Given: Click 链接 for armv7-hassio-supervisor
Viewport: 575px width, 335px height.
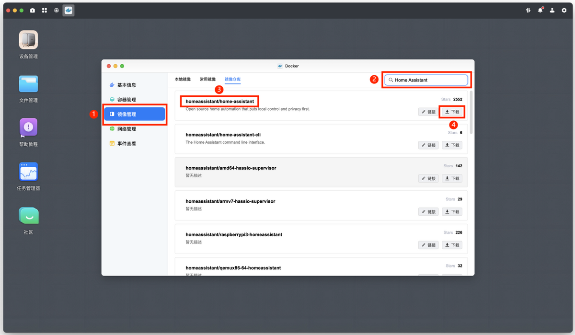Looking at the screenshot, I should point(428,211).
